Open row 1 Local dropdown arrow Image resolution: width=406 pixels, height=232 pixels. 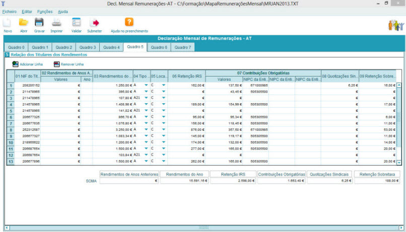click(164, 86)
